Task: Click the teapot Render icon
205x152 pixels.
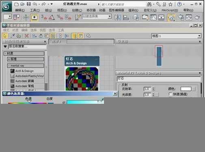Action: [x=197, y=17]
